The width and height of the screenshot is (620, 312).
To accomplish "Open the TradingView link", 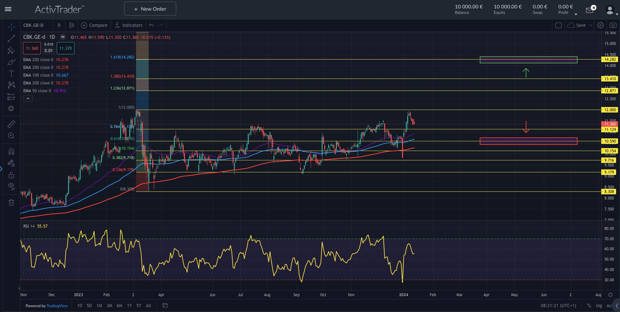I will [57, 306].
